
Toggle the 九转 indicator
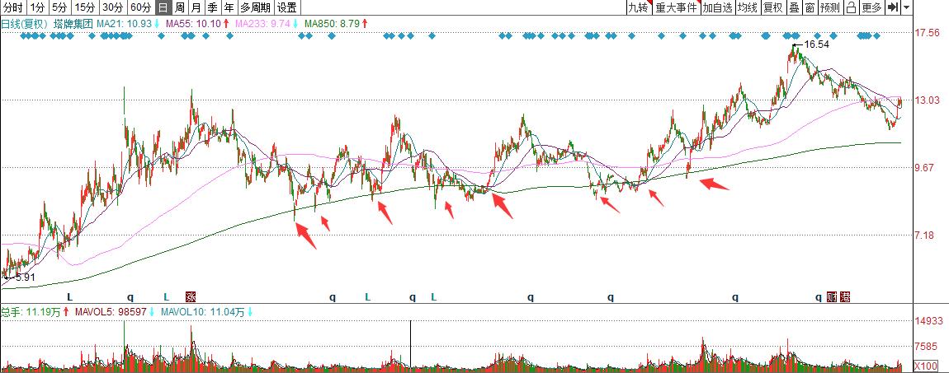(x=638, y=8)
